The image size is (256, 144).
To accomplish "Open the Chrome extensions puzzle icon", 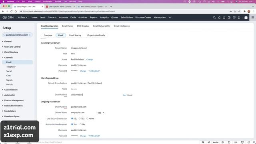I will 244,11.
